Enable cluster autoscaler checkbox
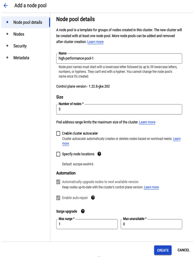Screen dimensions: 195x257 (x=58, y=133)
